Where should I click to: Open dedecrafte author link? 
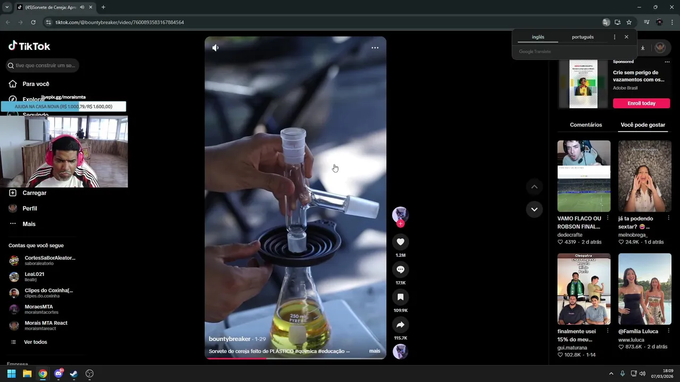tap(570, 235)
